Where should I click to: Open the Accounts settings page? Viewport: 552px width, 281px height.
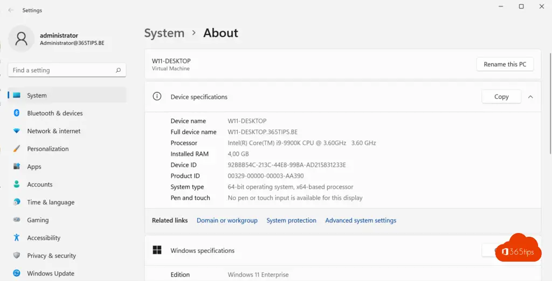click(x=67, y=184)
